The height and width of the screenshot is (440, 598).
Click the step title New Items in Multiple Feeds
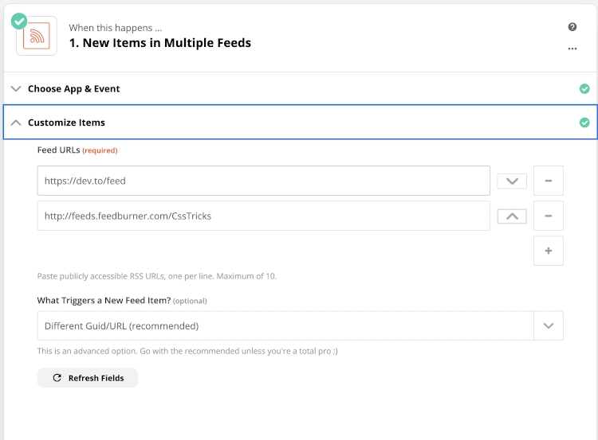coord(159,43)
